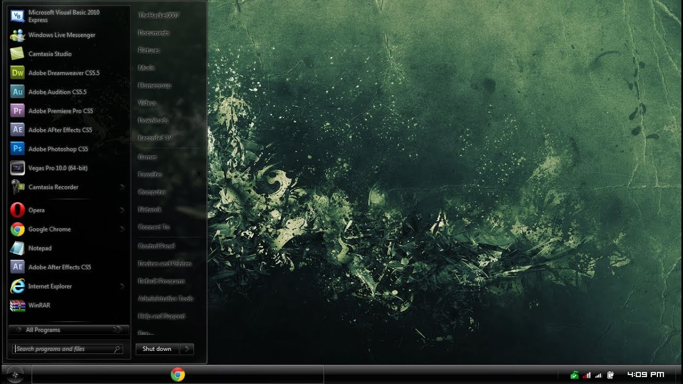Viewport: 683px width, 384px height.
Task: Open the Games entry
Action: point(147,157)
